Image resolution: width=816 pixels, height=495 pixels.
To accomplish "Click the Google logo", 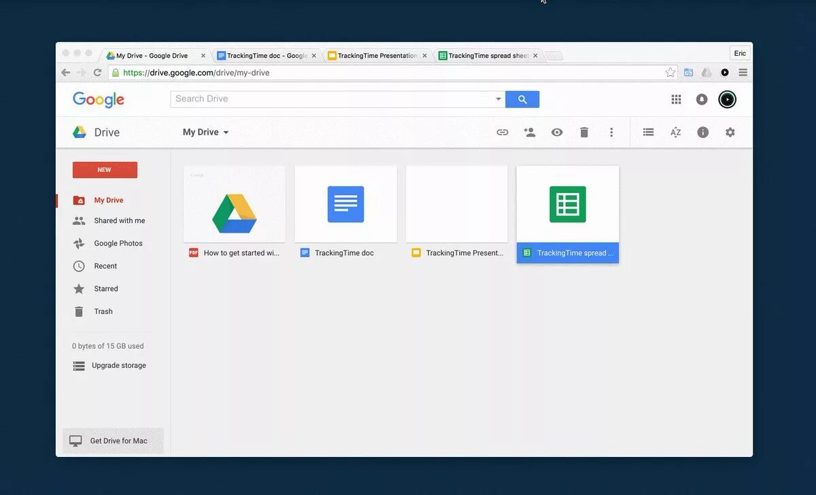I will click(x=99, y=99).
